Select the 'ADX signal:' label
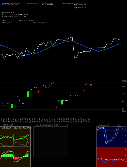Screen dimensions: 127x167 coord(6,23)
